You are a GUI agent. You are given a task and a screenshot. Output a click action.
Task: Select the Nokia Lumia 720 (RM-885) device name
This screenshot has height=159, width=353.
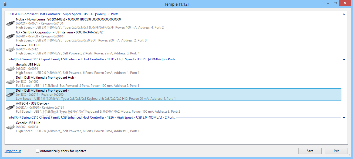(68, 19)
